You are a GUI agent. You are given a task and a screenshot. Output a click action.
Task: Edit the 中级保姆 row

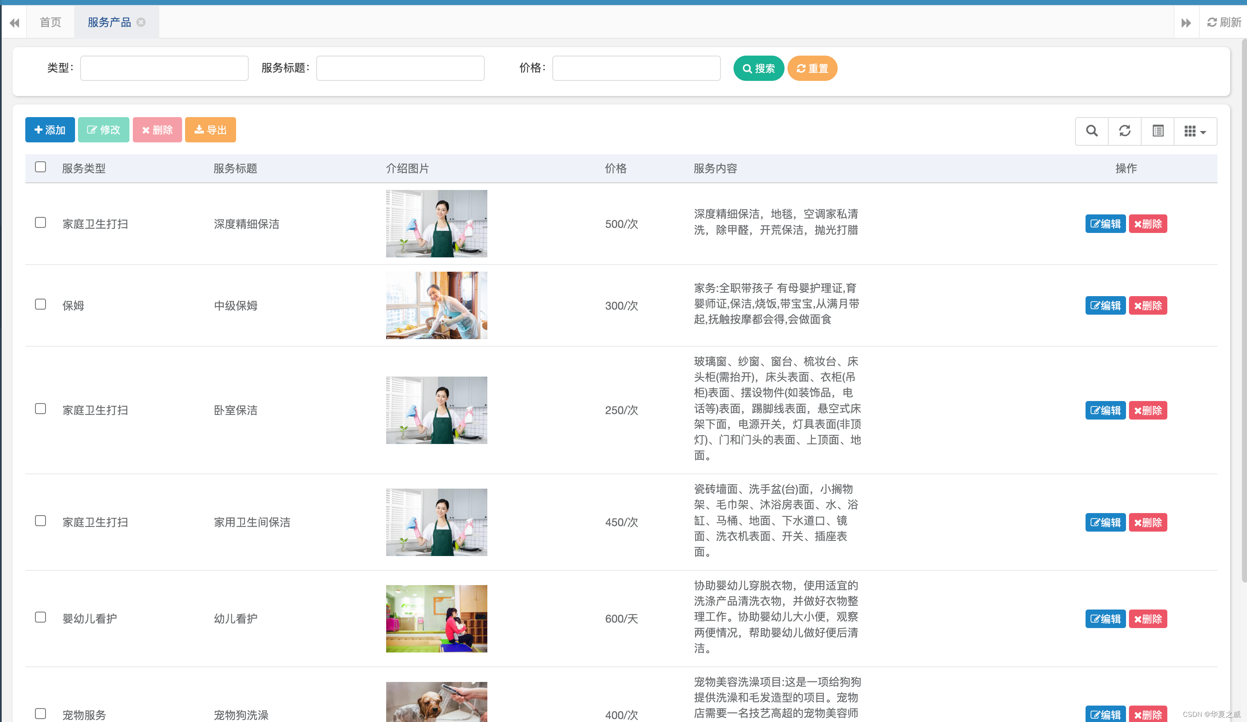point(1105,305)
